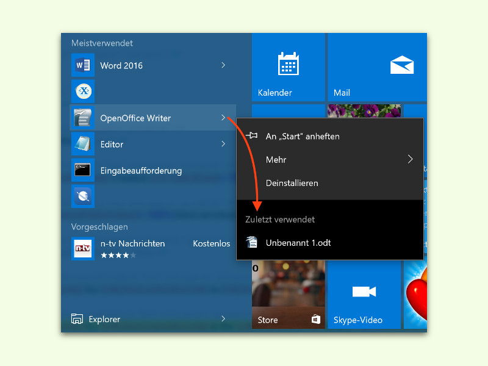The width and height of the screenshot is (488, 366).
Task: Expand the Mehr submenu arrow
Action: [x=410, y=159]
